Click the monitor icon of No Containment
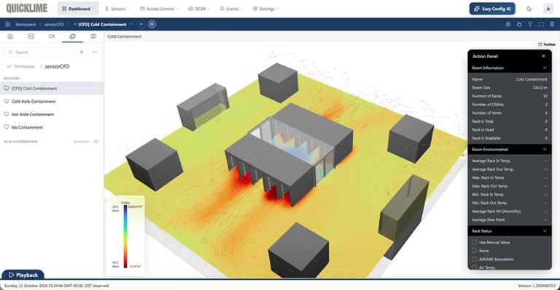Image resolution: width=560 pixels, height=290 pixels. pos(6,127)
